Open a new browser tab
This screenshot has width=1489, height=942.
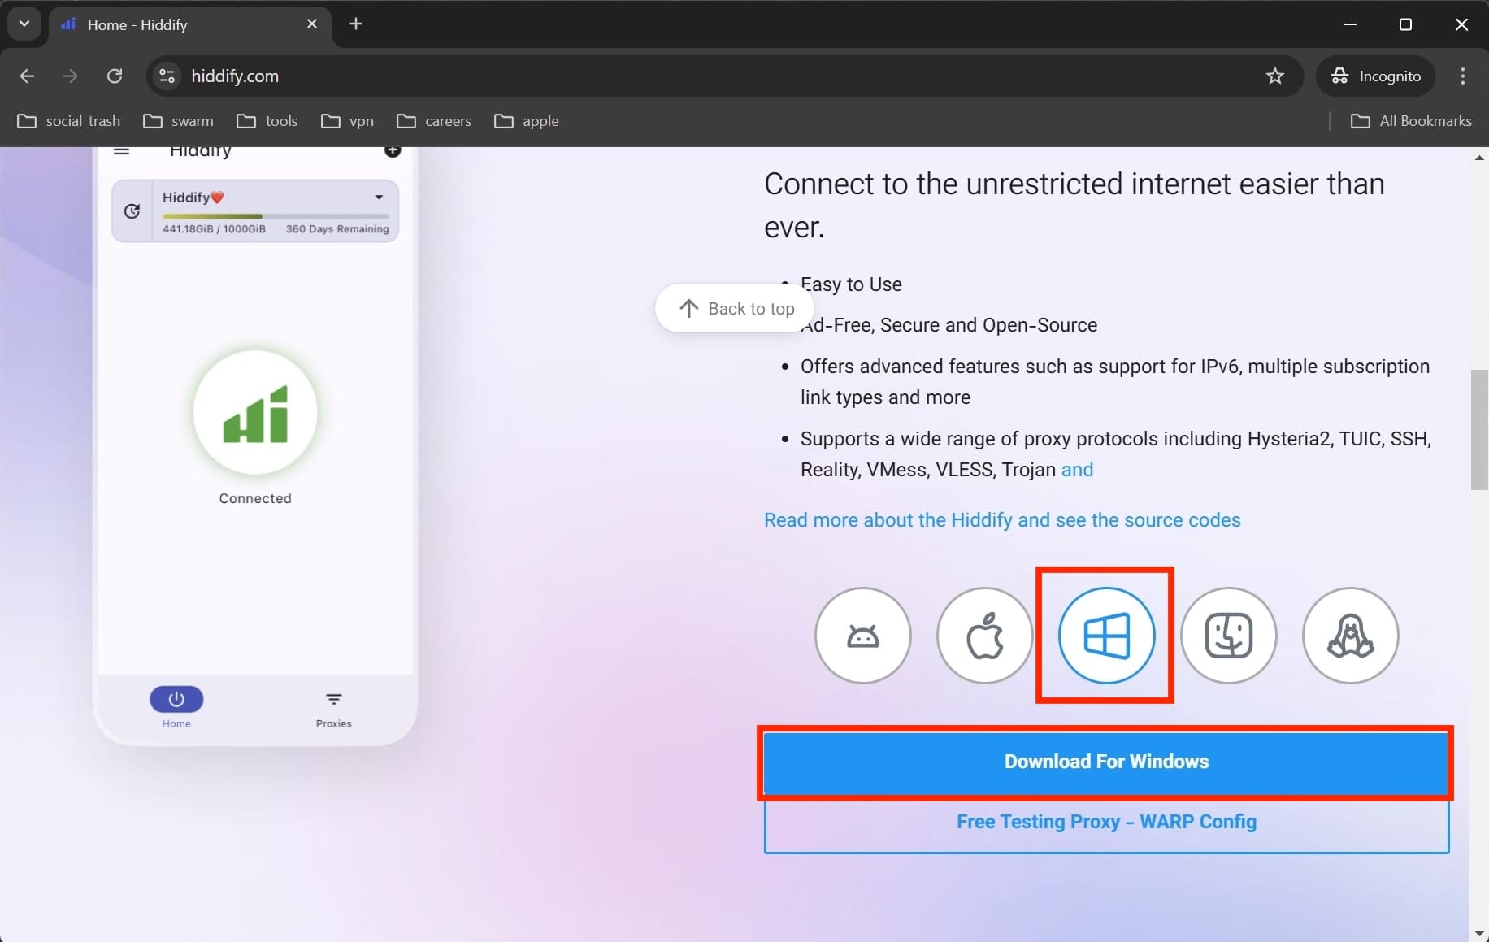coord(356,24)
